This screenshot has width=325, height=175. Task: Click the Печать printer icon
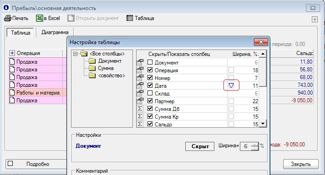tap(8, 18)
